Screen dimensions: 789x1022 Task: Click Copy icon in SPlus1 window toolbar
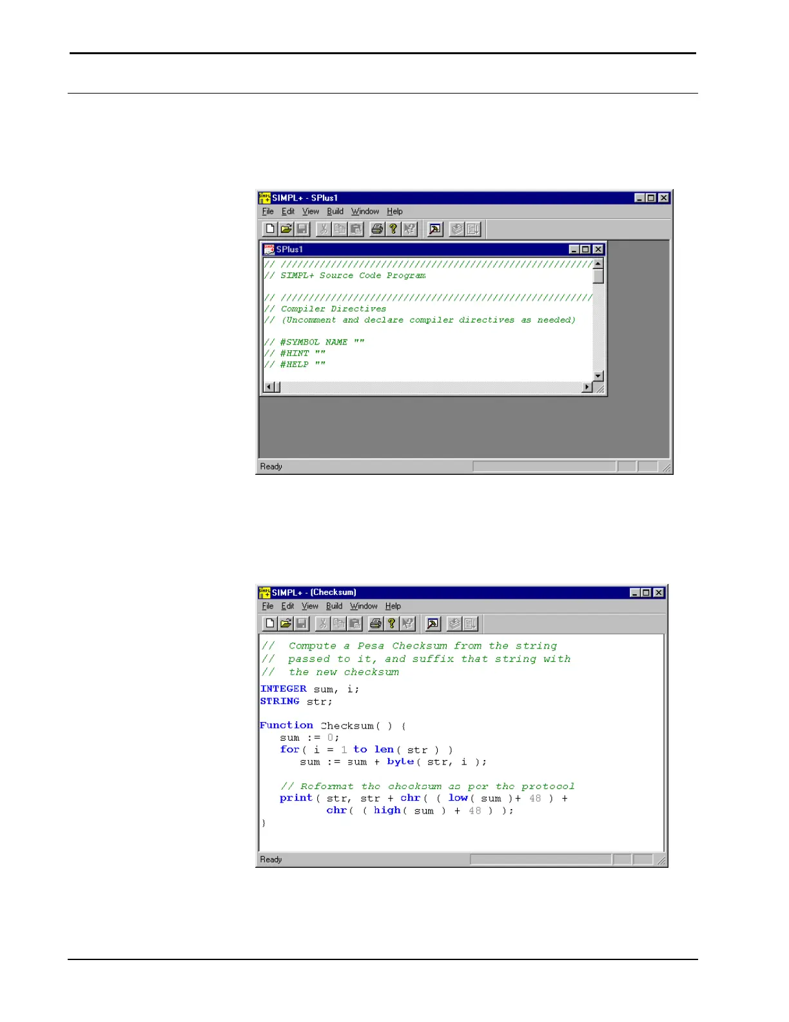pyautogui.click(x=340, y=229)
